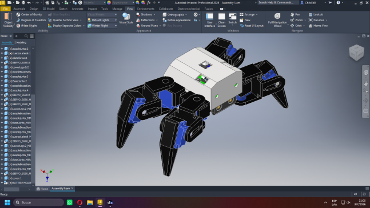Image resolution: width=370 pixels, height=208 pixels.
Task: Open the Full Navigation Wheel
Action: coord(277,20)
